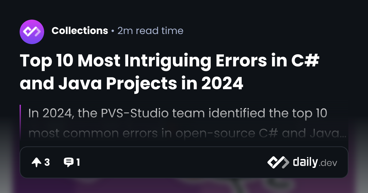The width and height of the screenshot is (368, 193).
Task: Open the Collections source name
Action: 80,31
